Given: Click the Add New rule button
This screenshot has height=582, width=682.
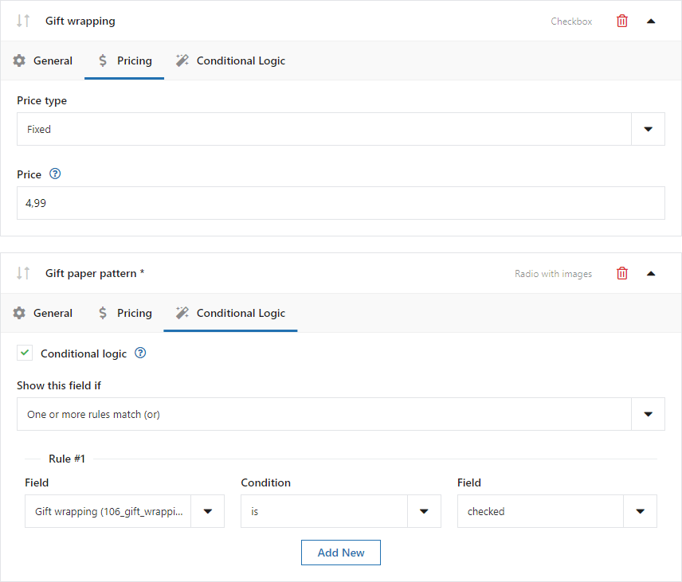Looking at the screenshot, I should [x=340, y=553].
